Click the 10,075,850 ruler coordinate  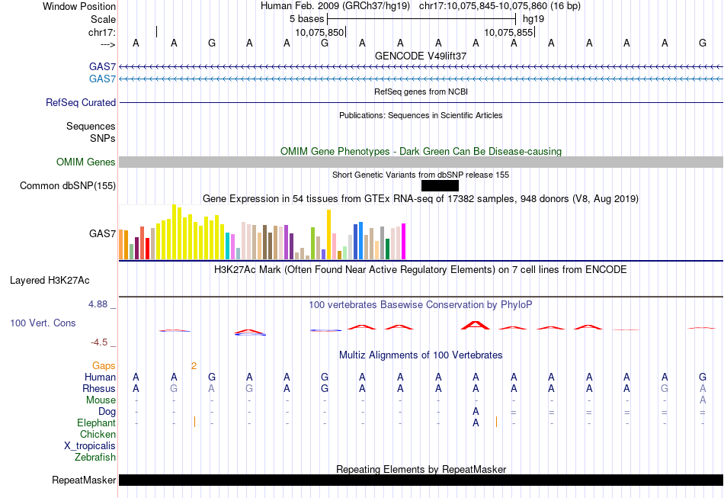point(319,32)
